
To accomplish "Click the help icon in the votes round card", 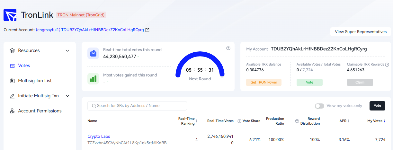I will [228, 48].
